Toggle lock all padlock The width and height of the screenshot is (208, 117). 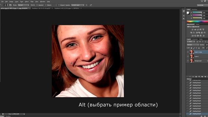click(199, 48)
